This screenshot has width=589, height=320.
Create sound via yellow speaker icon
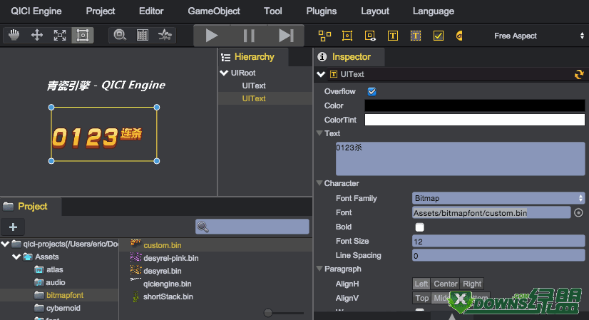coord(459,36)
